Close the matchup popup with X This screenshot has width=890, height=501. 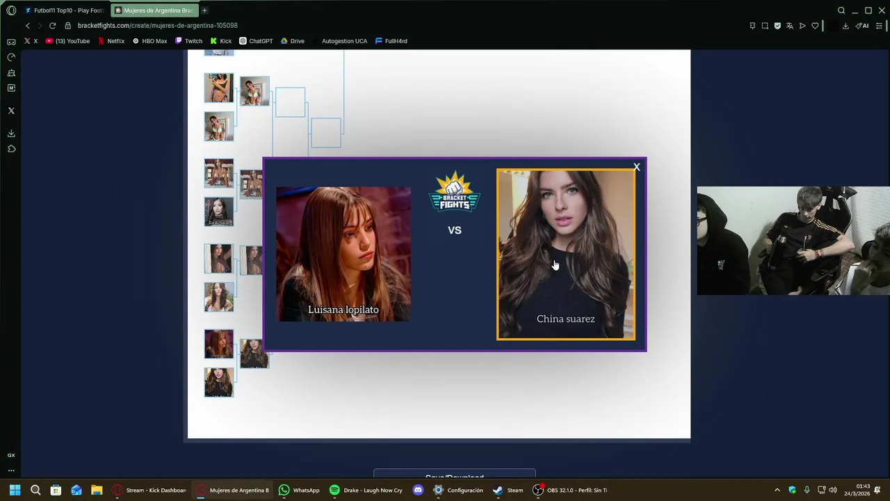point(636,167)
